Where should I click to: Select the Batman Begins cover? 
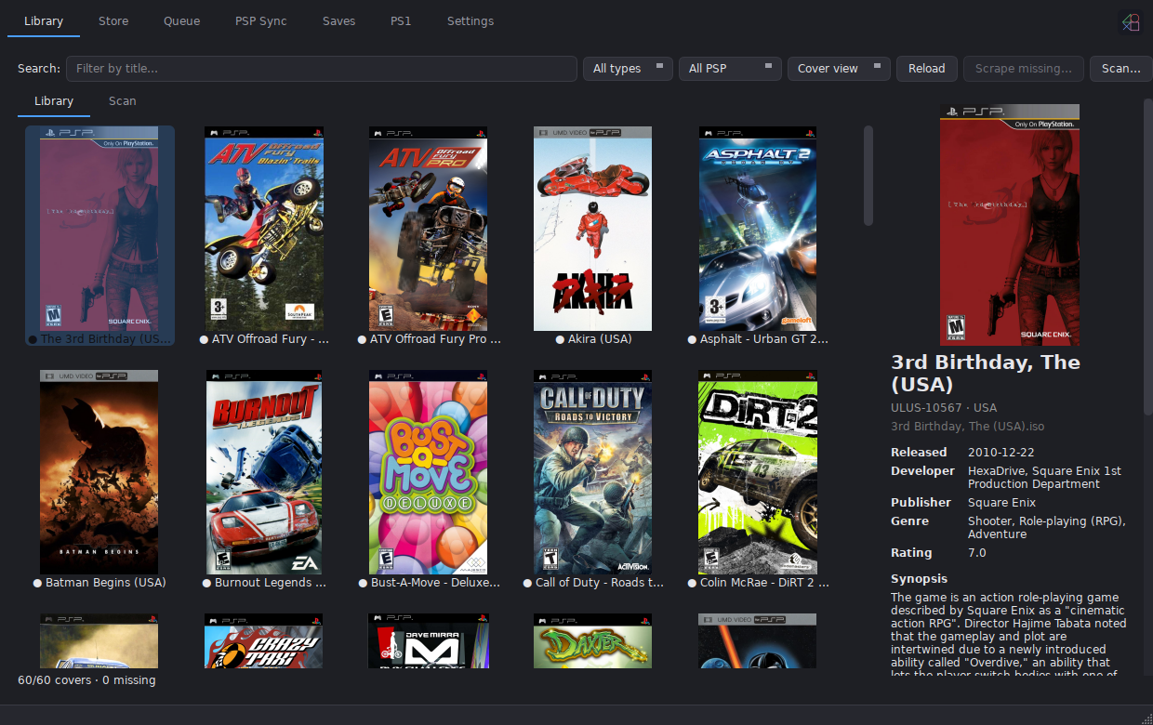point(99,472)
